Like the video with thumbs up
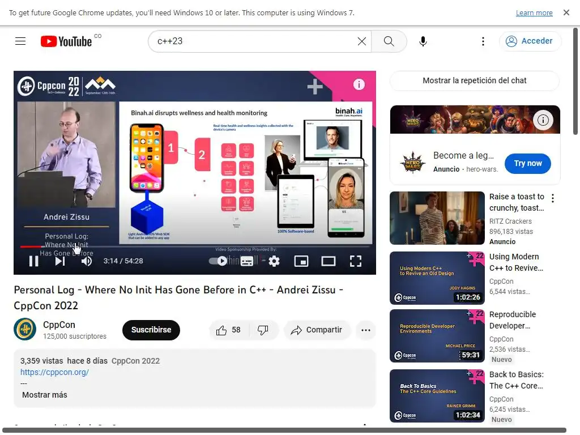The height and width of the screenshot is (435, 580). (229, 330)
